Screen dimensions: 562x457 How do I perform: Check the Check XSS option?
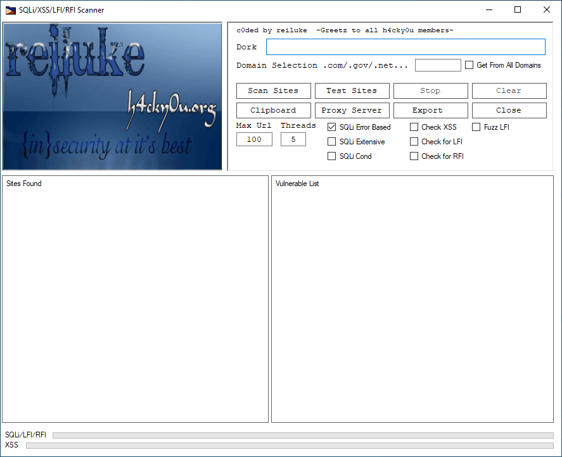415,127
